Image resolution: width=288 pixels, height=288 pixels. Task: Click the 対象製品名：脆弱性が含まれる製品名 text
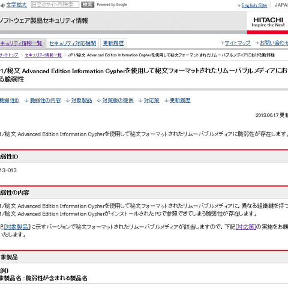[44, 278]
